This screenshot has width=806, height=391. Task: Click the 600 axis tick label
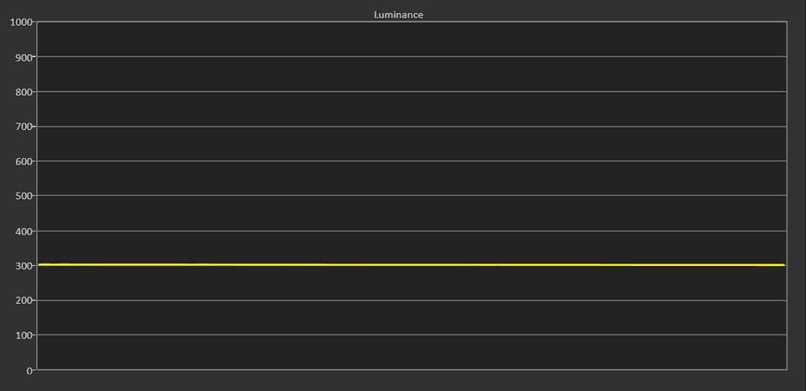(x=23, y=161)
